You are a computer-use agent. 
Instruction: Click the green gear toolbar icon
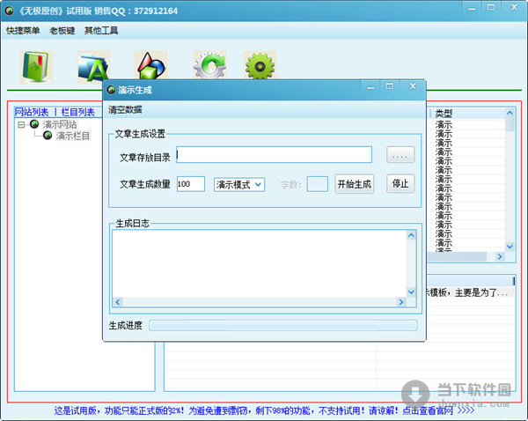point(260,67)
